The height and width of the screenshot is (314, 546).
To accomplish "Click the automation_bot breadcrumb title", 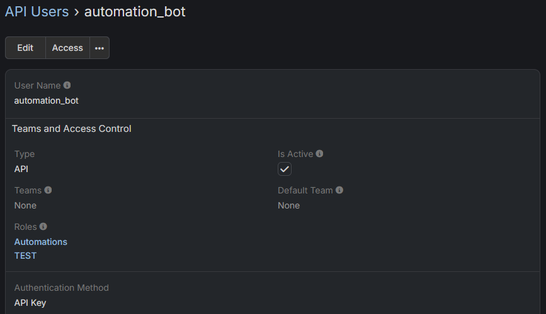I will [135, 11].
